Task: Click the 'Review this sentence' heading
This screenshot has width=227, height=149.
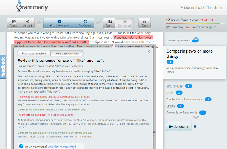Action: point(61,61)
